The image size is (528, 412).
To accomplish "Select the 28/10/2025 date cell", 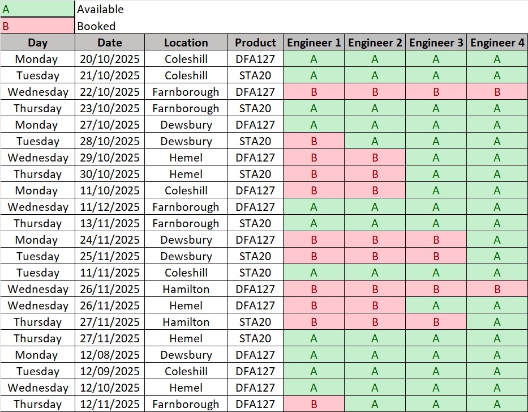I will pos(109,141).
